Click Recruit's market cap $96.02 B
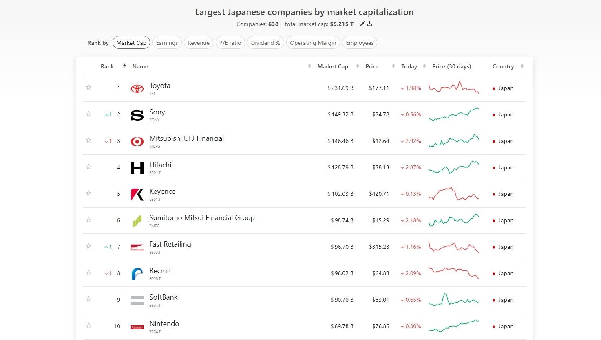This screenshot has width=601, height=340. click(x=342, y=273)
